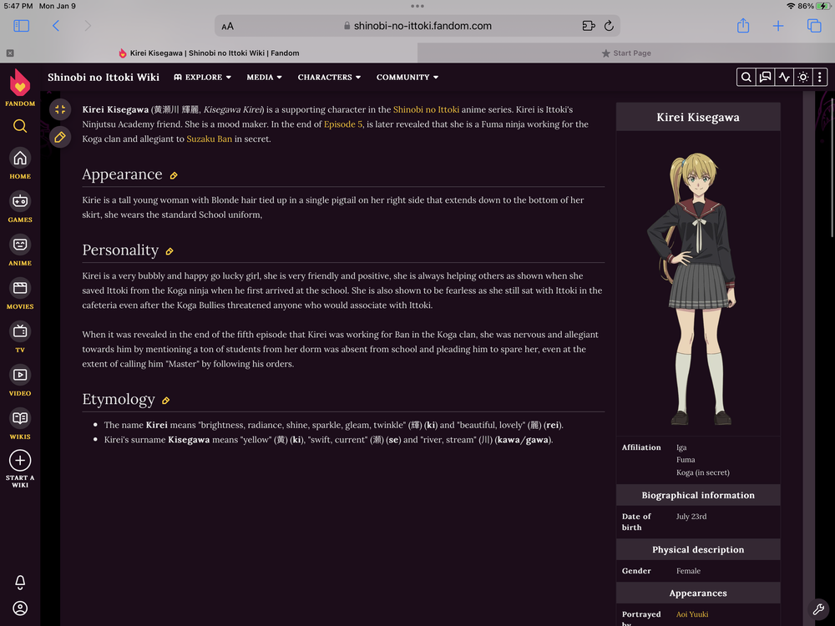Open the Fandom Wikis section

click(x=20, y=424)
